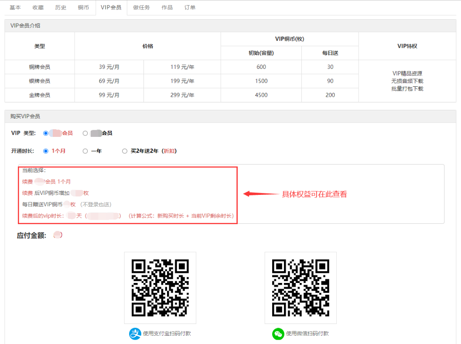Screen dimensions: 461x344
Task: Click the Alipay logo icon
Action: click(x=135, y=334)
